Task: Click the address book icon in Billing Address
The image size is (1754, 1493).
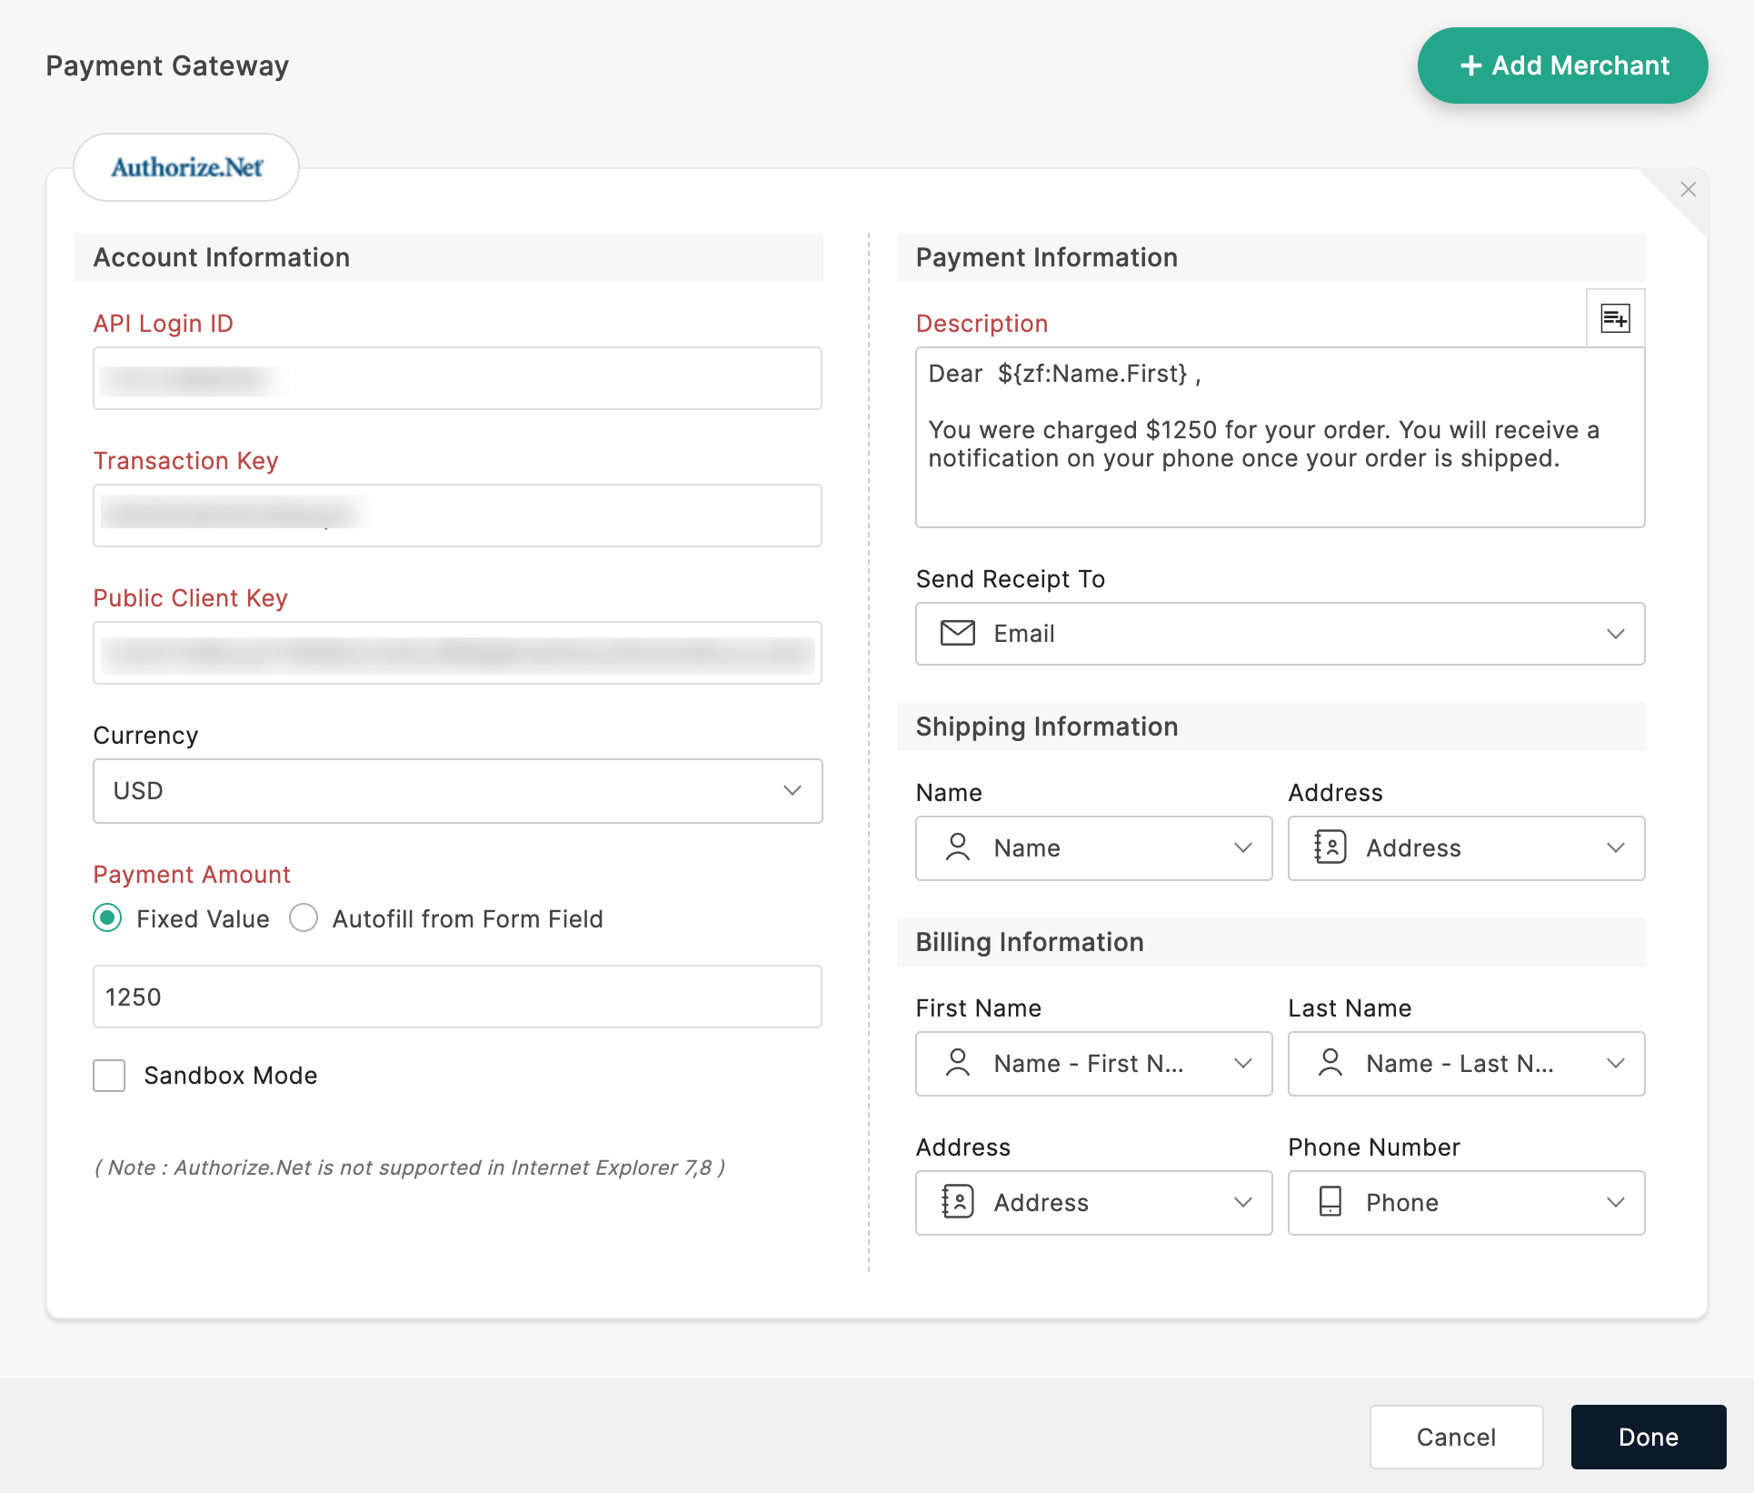Action: coord(957,1202)
